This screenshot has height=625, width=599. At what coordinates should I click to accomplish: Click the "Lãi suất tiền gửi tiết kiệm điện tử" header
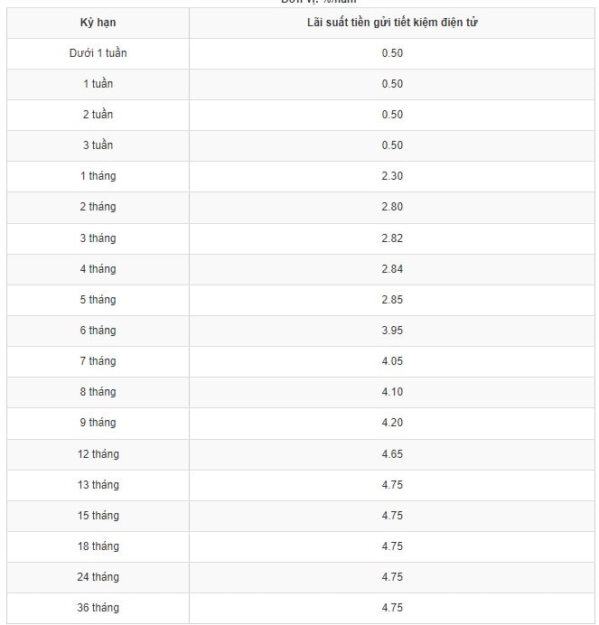click(x=392, y=23)
